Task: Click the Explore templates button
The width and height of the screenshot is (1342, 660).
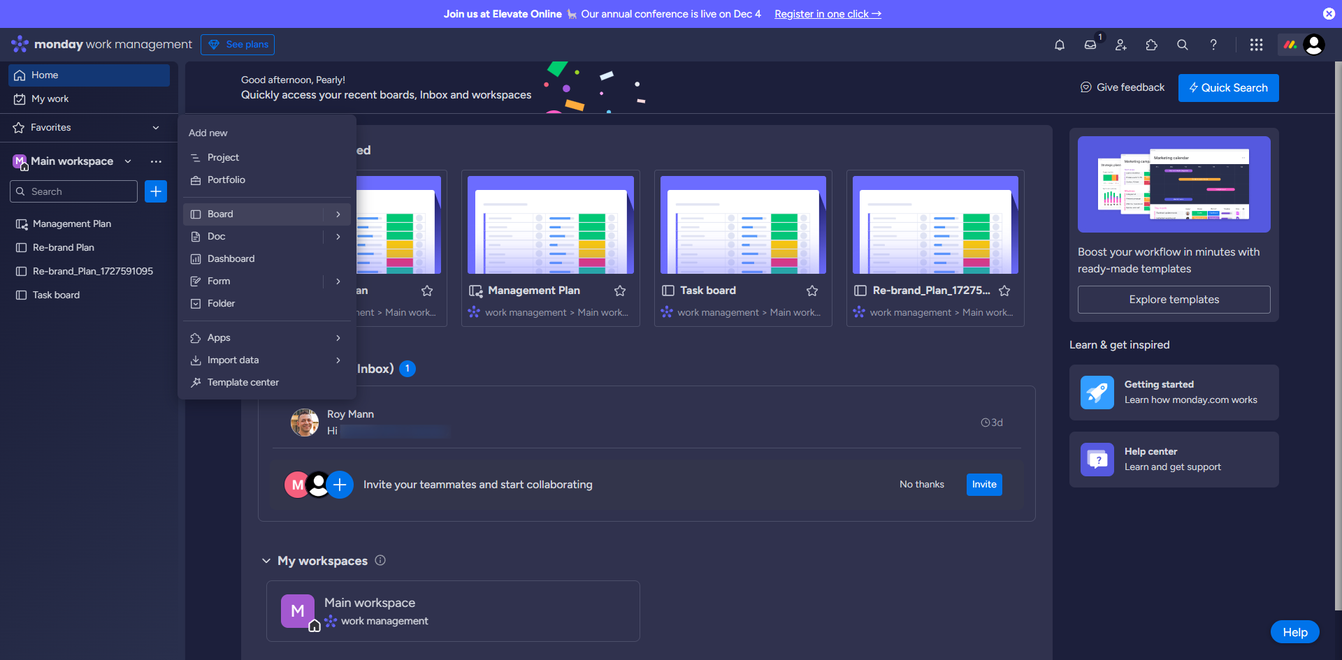Action: (1174, 300)
